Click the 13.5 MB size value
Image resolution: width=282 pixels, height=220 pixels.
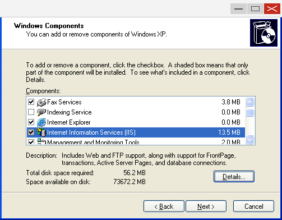229,132
